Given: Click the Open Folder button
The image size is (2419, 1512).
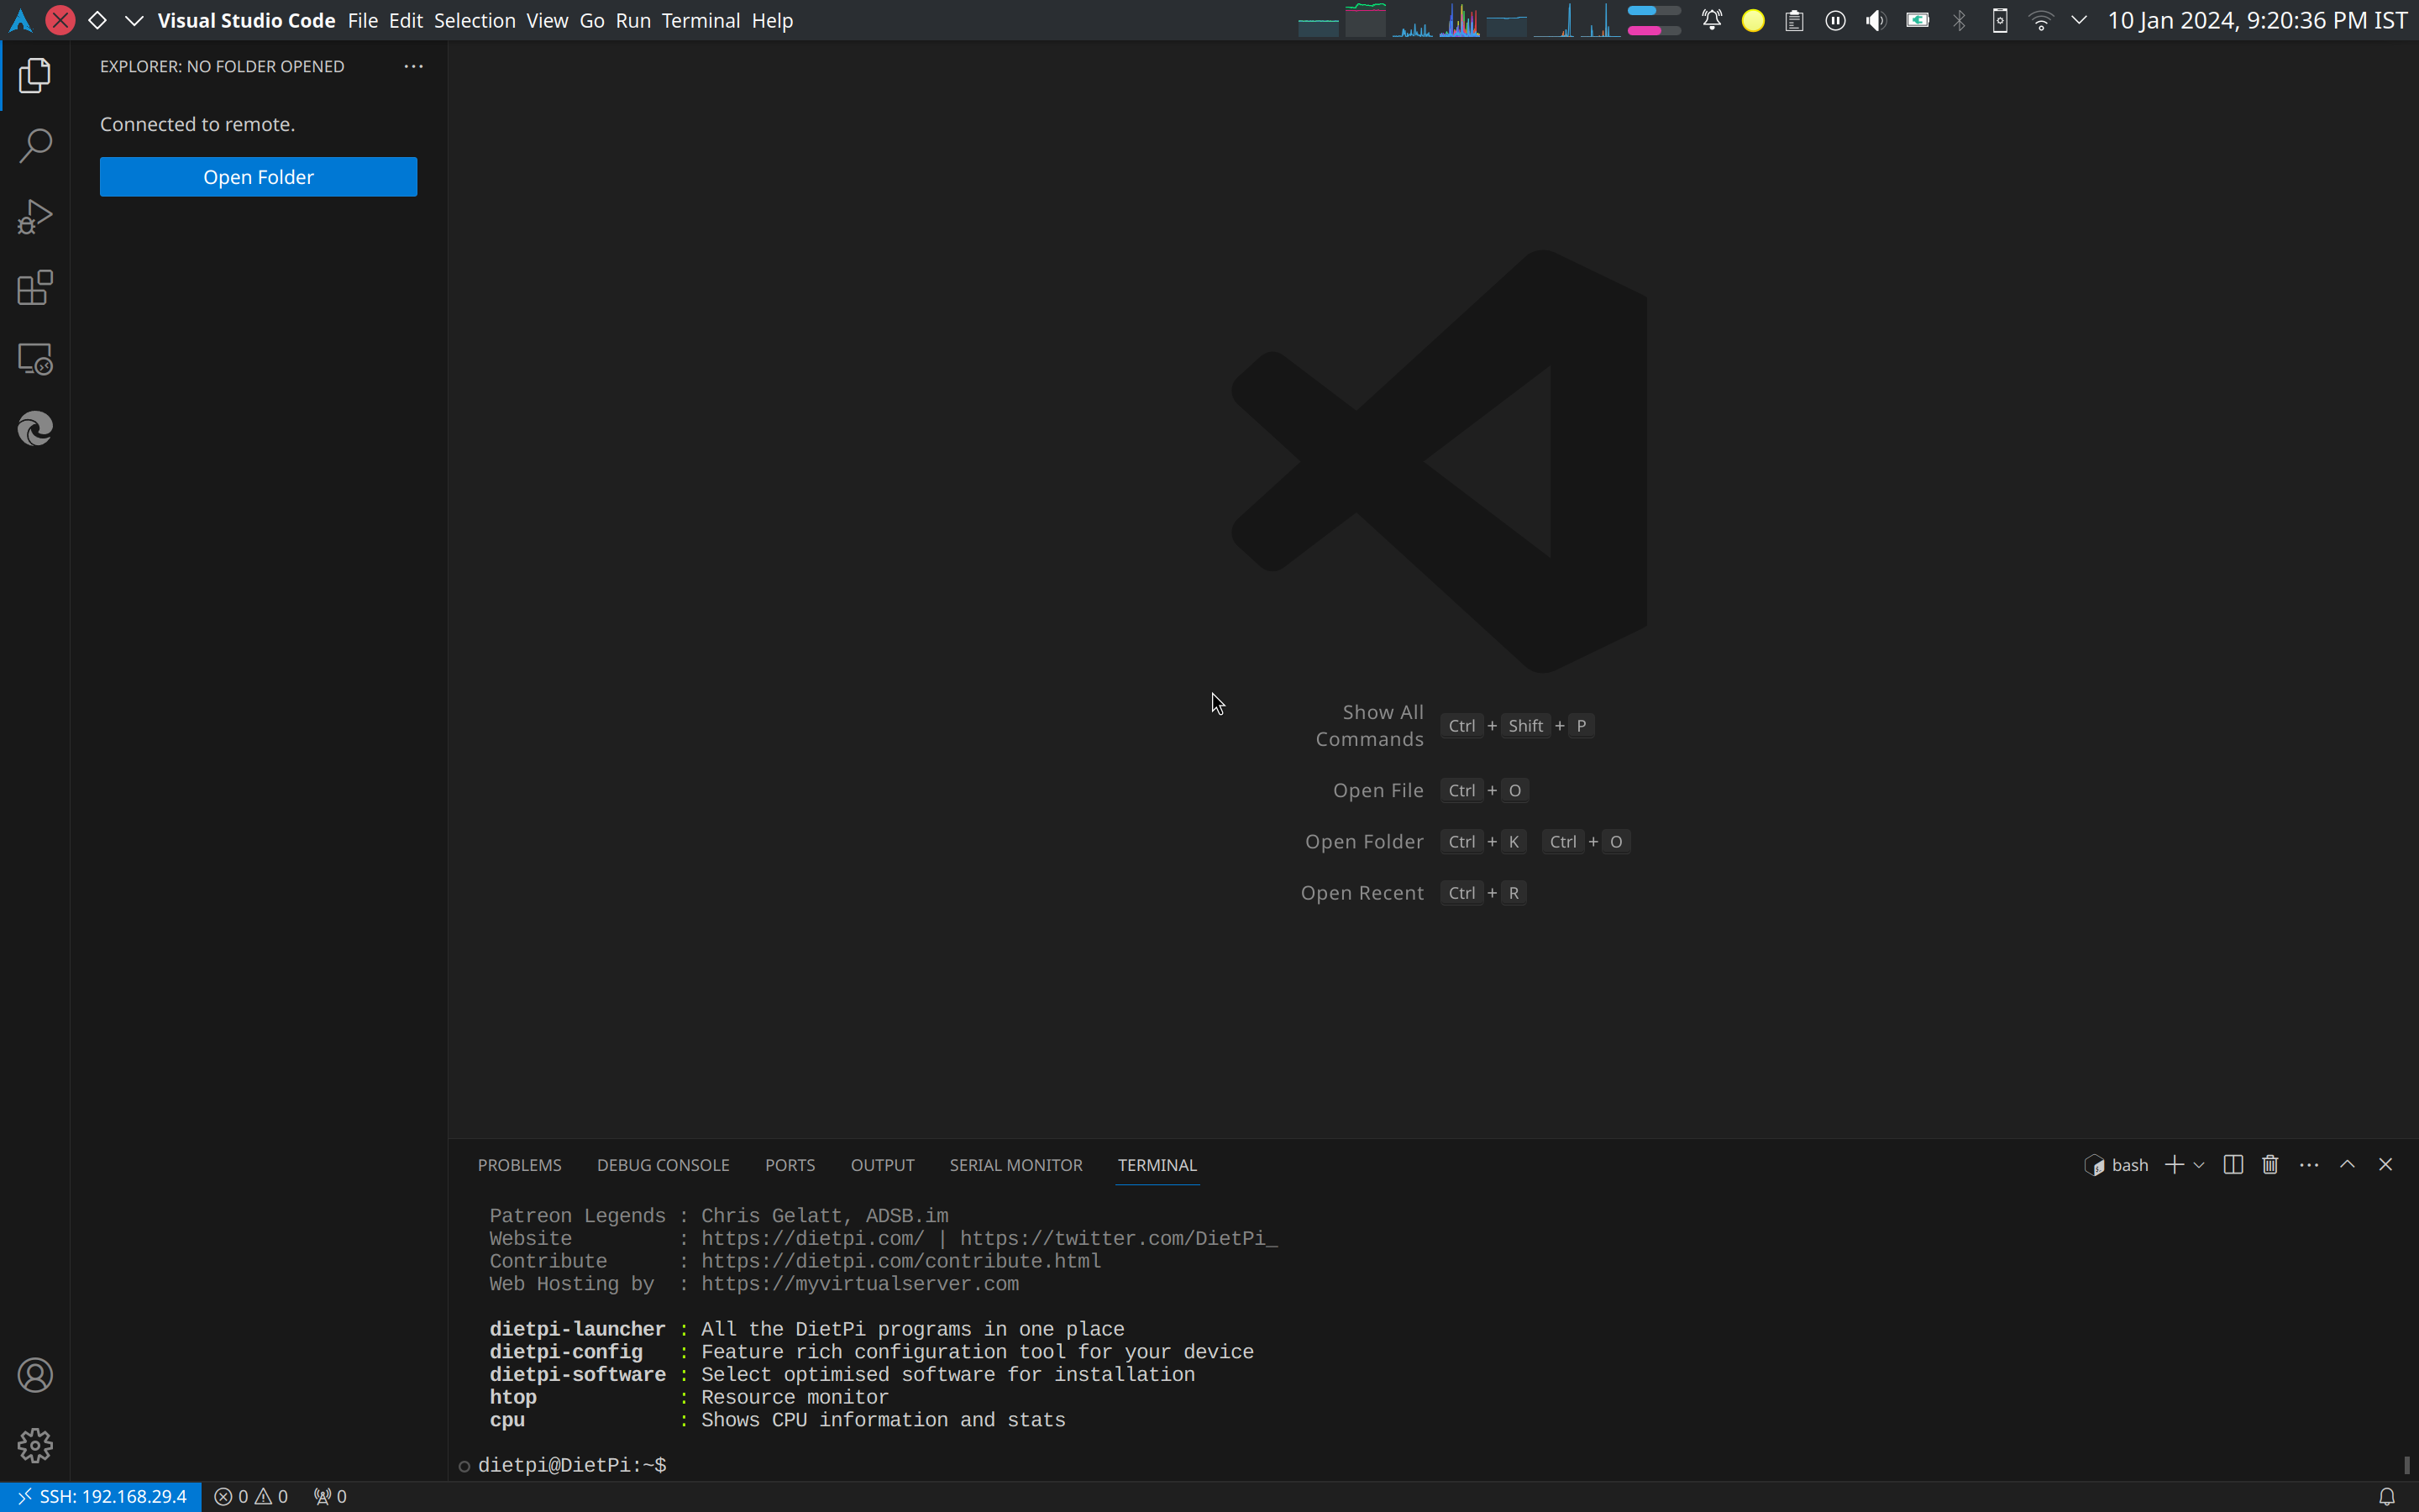Looking at the screenshot, I should [x=258, y=177].
